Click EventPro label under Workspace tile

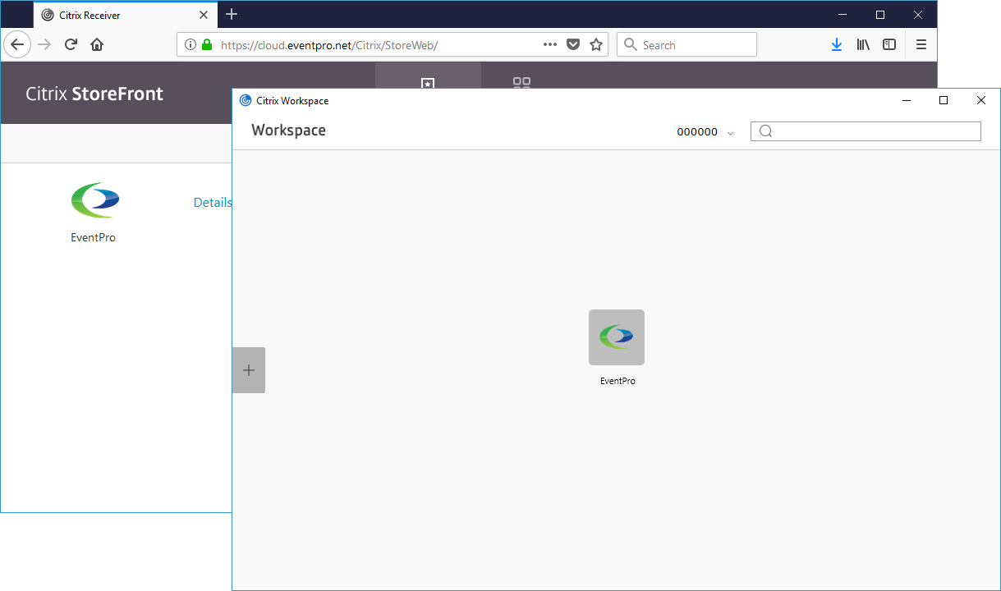coord(618,381)
